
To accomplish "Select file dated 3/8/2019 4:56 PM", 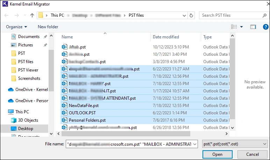I will pyautogui.click(x=145, y=62).
